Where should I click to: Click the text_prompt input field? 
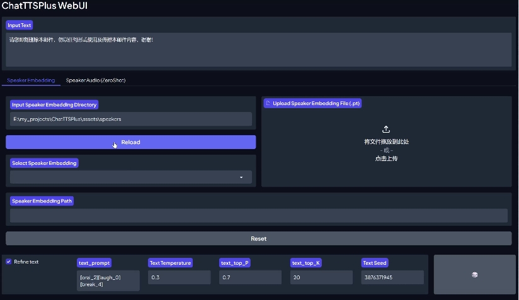(x=108, y=281)
